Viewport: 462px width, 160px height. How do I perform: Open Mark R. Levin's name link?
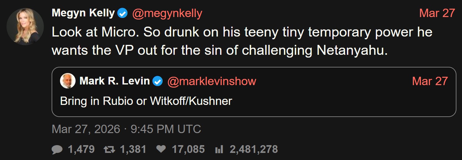114,81
